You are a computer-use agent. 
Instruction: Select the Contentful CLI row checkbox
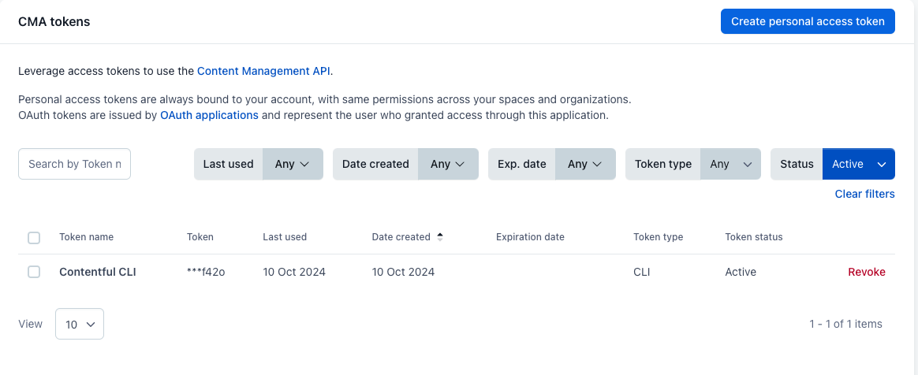click(x=34, y=272)
